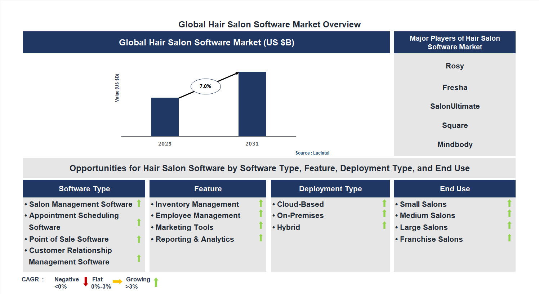The width and height of the screenshot is (539, 294).
Task: Click the Fresha player name
Action: click(x=455, y=87)
